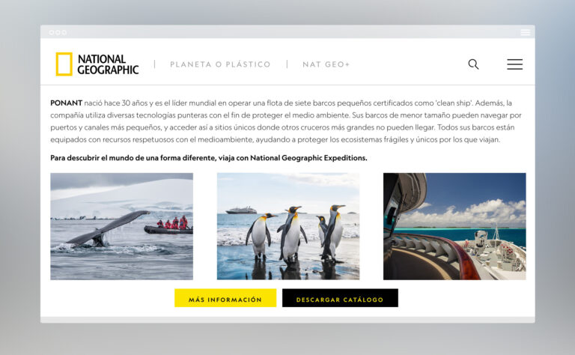
Task: Go to Planeta o Plástico section
Action: (x=220, y=64)
